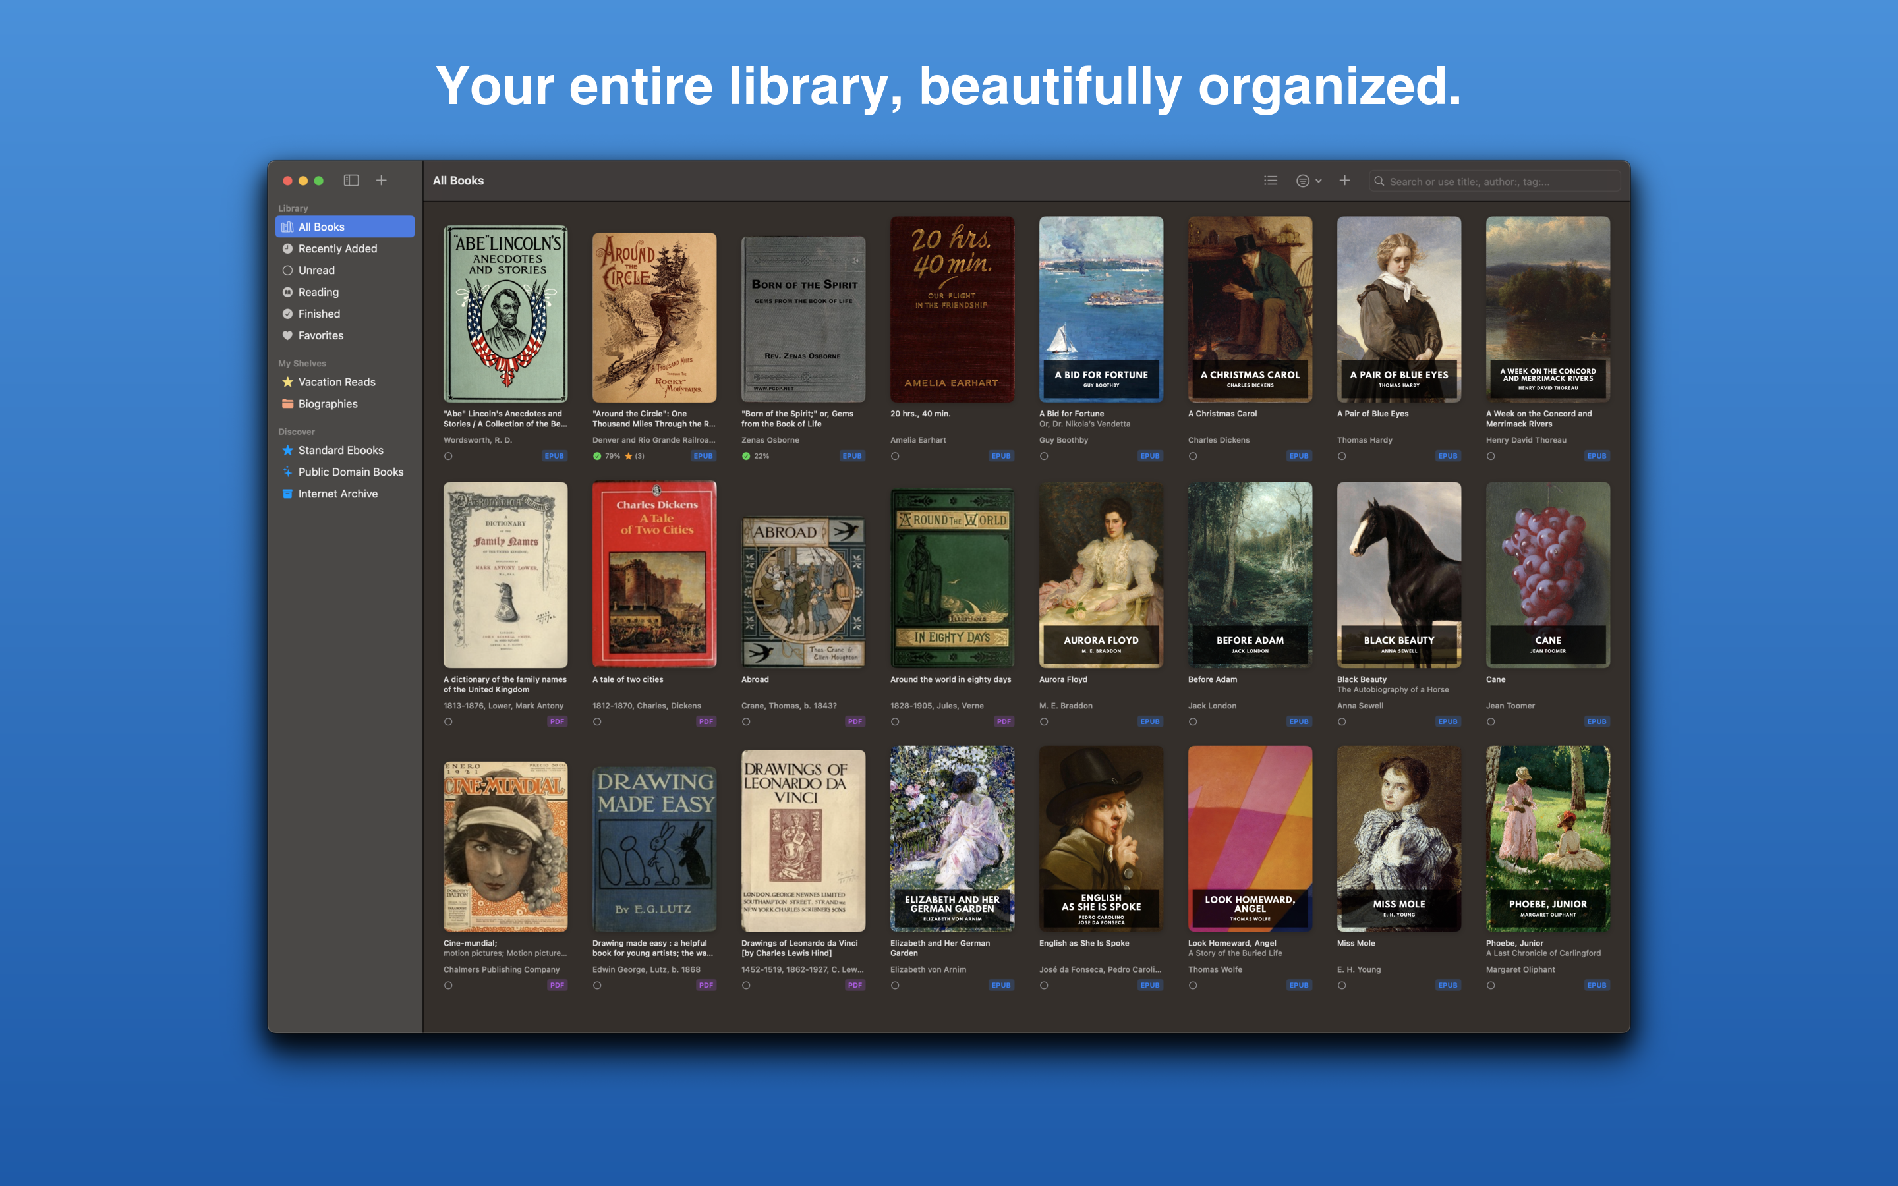The height and width of the screenshot is (1186, 1898).
Task: Open the filter dropdown chevron in the toolbar
Action: [1317, 181]
